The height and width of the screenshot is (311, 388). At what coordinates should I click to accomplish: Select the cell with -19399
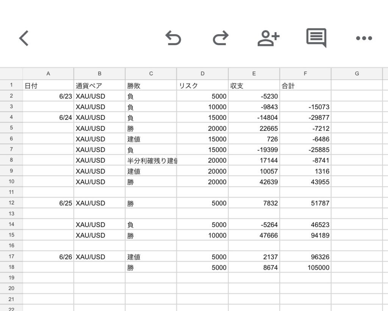254,149
